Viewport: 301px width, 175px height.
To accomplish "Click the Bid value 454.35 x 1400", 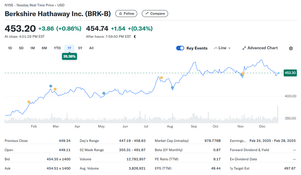I will click(59, 159).
